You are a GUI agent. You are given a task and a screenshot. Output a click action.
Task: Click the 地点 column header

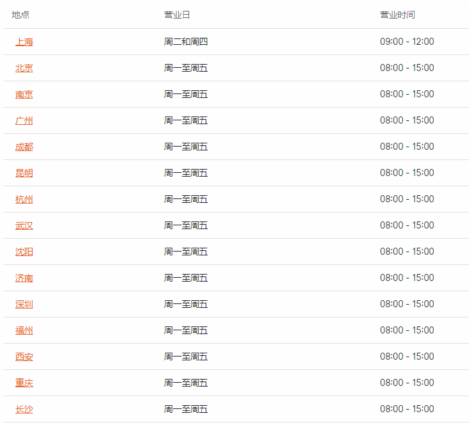click(21, 15)
